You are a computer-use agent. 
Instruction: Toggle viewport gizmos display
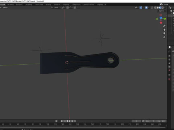pyautogui.click(x=141, y=8)
